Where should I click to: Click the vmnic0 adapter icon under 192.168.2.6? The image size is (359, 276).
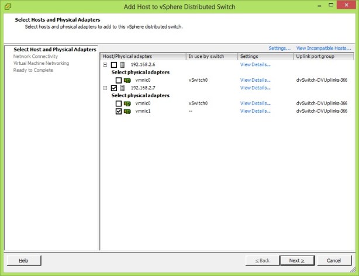point(127,80)
